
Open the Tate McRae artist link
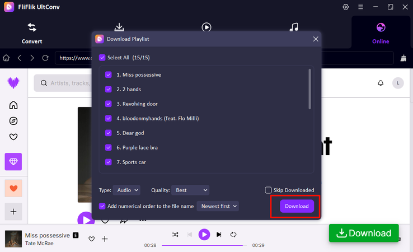[39, 243]
